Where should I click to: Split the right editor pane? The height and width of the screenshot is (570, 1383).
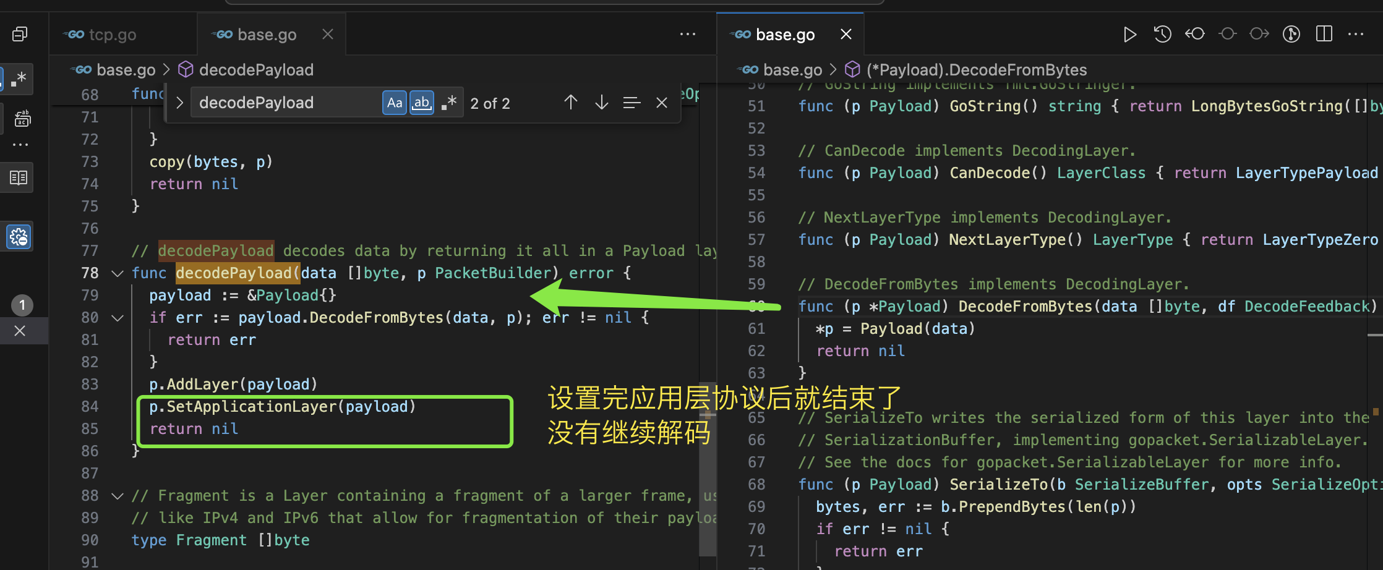tap(1324, 34)
